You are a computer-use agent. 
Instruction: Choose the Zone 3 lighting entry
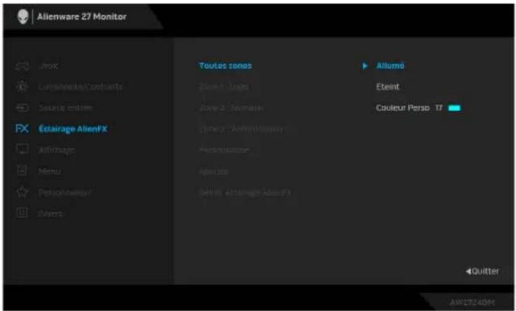pos(241,129)
